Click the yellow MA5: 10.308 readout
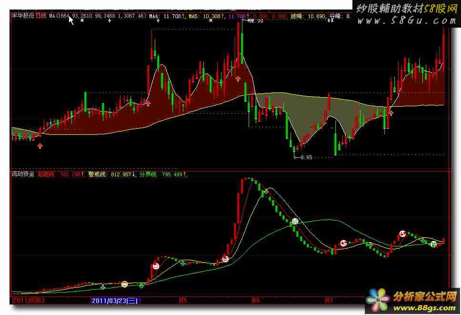Image resolution: width=461 pixels, height=315 pixels. 207,16
